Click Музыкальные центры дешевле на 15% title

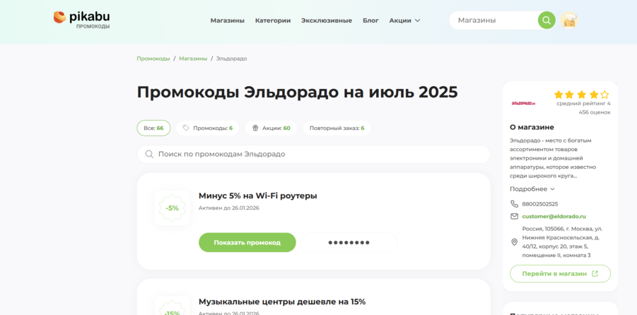pyautogui.click(x=282, y=302)
